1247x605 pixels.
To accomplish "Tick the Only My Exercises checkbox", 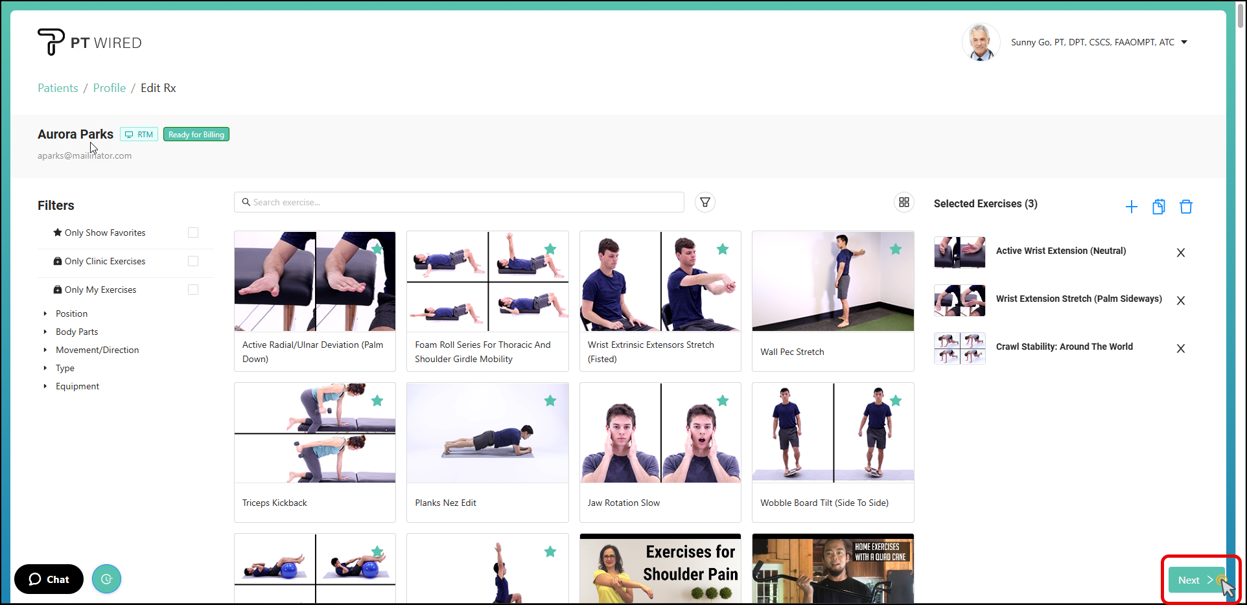I will coord(192,290).
